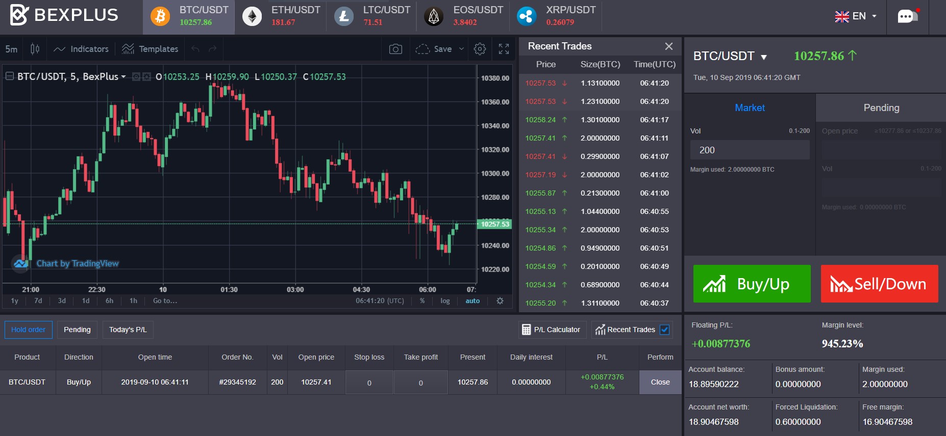Click the Vol input field showing 200
This screenshot has width=946, height=436.
[x=750, y=150]
